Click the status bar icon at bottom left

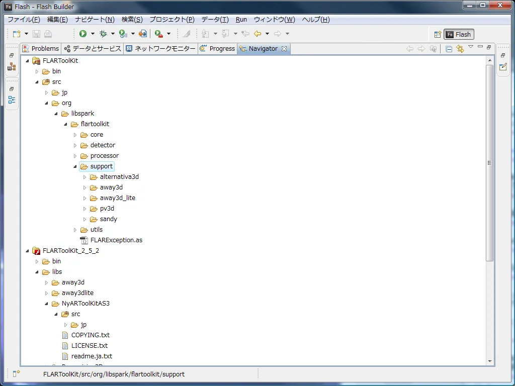click(x=17, y=373)
